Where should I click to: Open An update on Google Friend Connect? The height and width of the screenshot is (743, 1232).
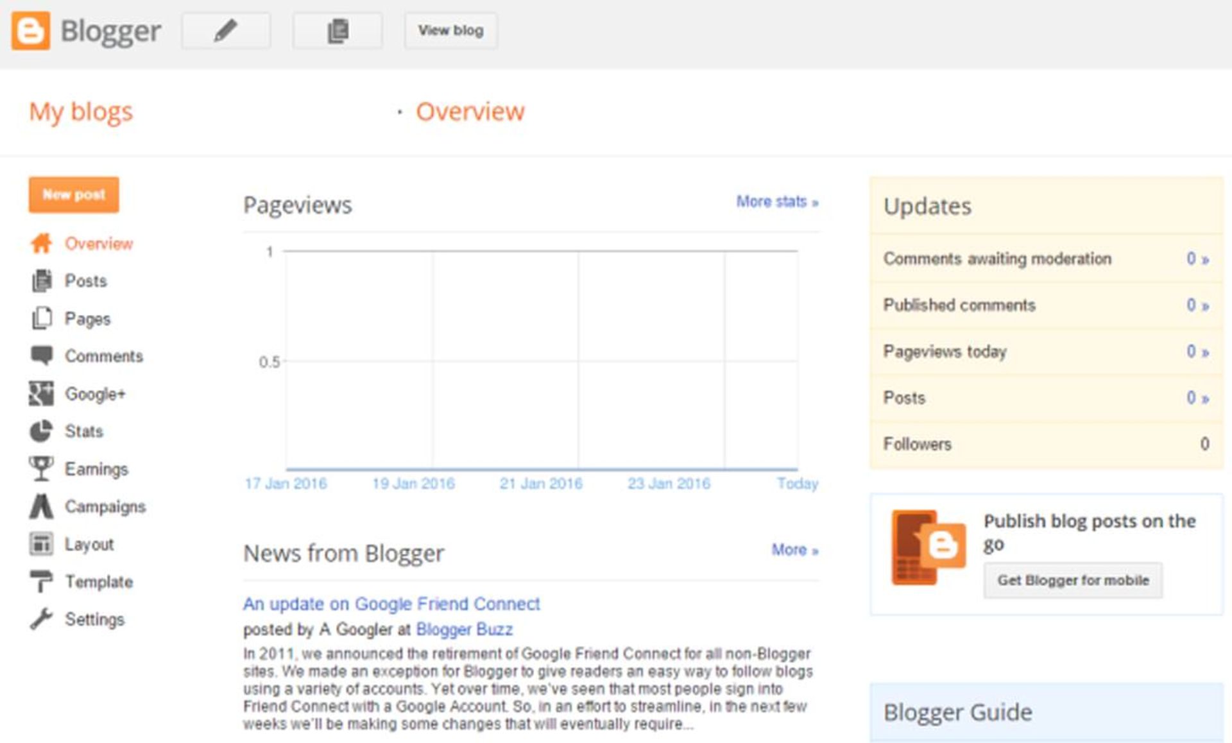click(391, 604)
